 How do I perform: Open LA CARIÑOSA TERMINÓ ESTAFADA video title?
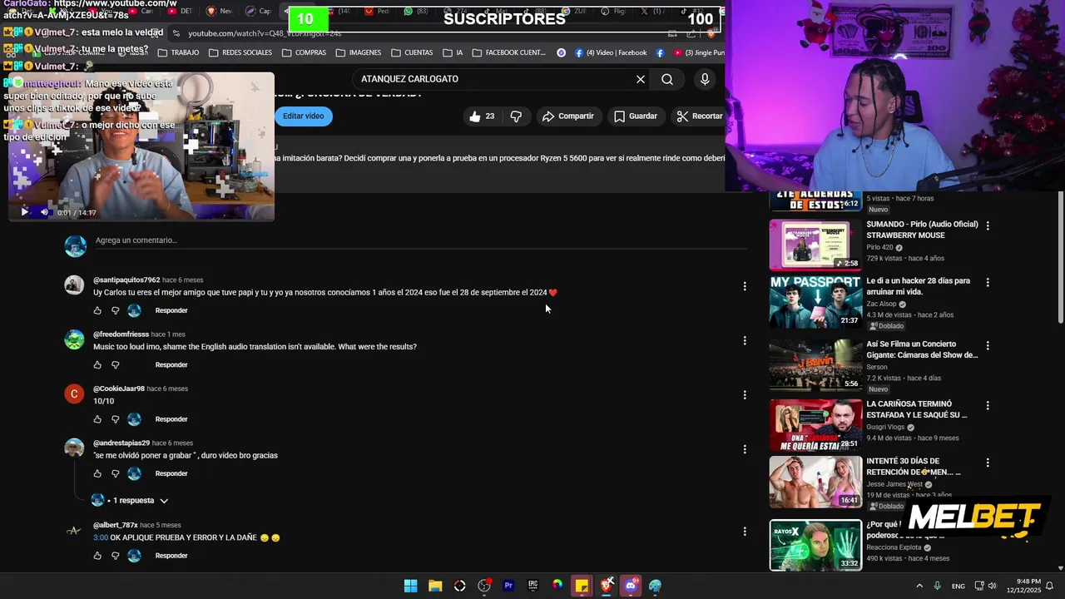point(917,409)
